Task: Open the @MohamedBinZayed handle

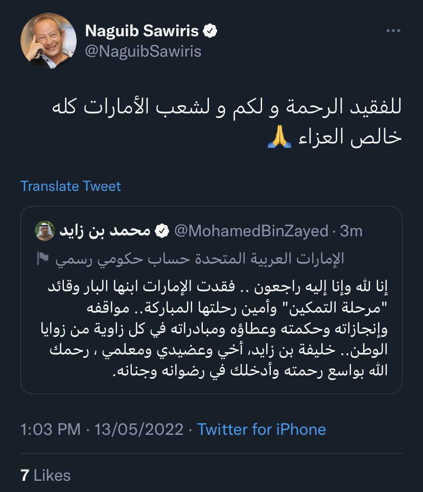Action: tap(251, 231)
